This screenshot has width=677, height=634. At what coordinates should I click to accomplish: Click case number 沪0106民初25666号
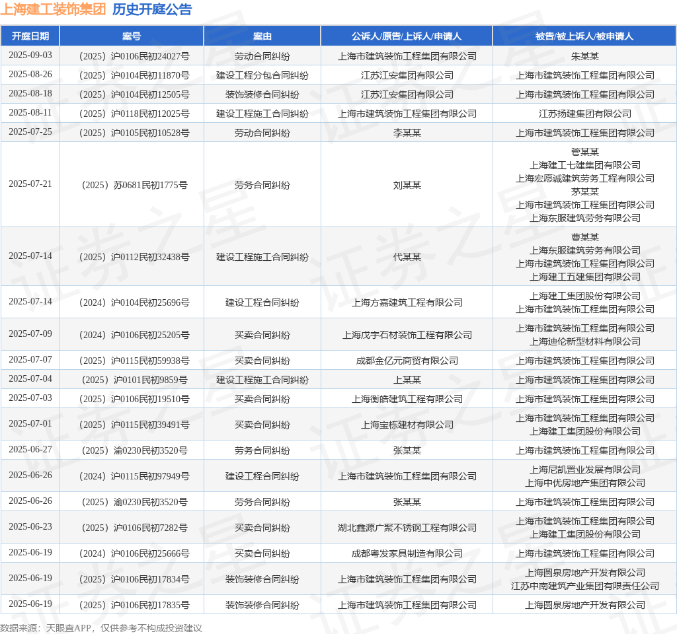point(134,553)
